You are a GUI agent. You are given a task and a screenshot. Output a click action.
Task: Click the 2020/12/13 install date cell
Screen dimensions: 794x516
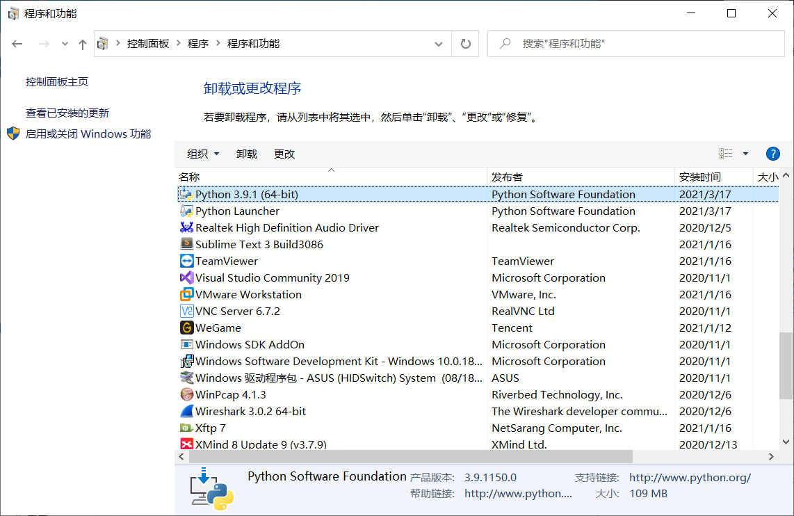click(708, 444)
